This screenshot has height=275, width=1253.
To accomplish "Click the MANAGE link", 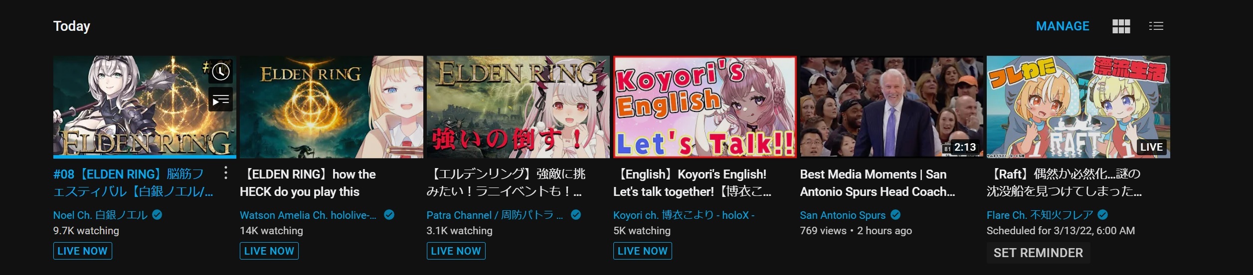I will tap(1063, 26).
